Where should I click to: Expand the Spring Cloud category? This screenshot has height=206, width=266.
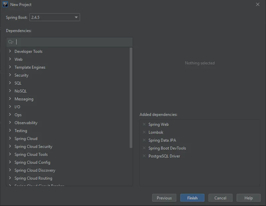[x=10, y=138]
